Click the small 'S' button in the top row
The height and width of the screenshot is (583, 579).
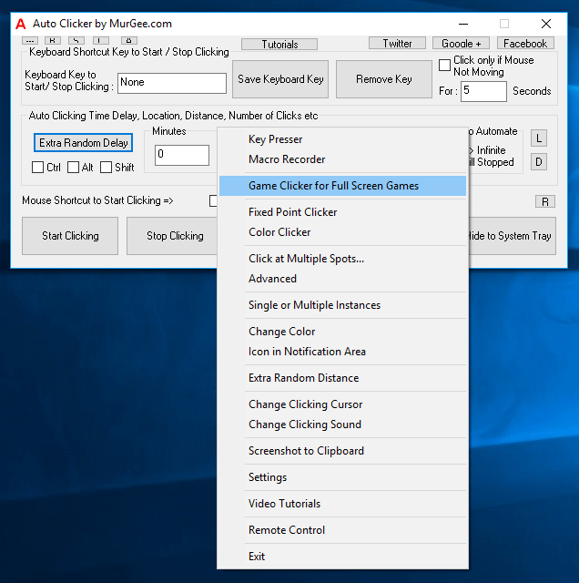pyautogui.click(x=76, y=40)
